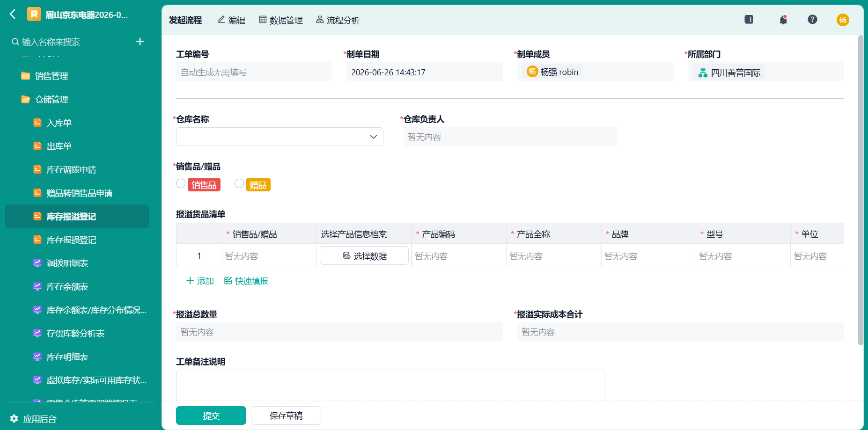The height and width of the screenshot is (430, 868).
Task: Click 选择数据 button in row 1
Action: [364, 255]
